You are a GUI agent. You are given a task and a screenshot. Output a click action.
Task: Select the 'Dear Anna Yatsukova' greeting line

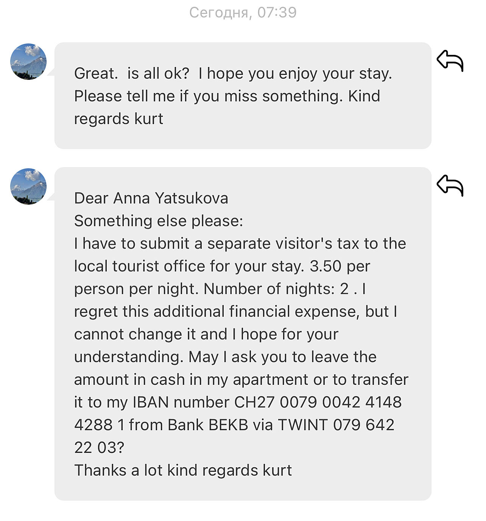click(x=151, y=198)
